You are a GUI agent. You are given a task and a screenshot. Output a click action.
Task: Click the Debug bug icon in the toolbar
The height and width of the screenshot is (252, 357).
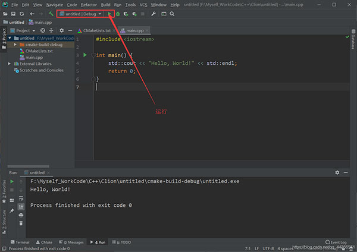(x=118, y=13)
